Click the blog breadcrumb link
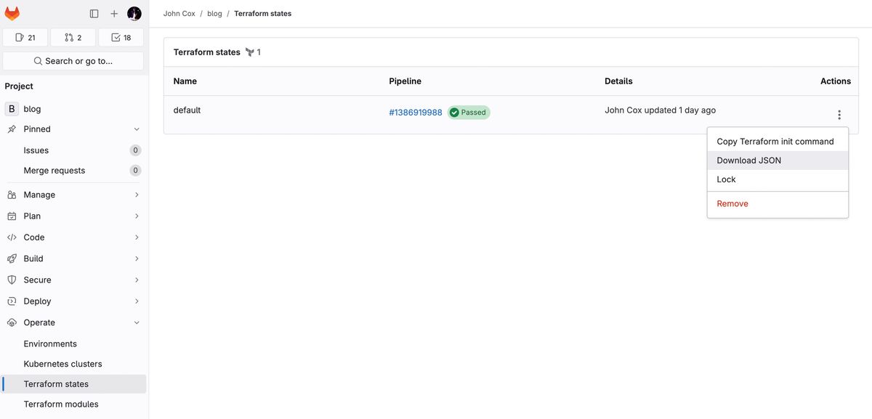The image size is (872, 419). coord(214,14)
